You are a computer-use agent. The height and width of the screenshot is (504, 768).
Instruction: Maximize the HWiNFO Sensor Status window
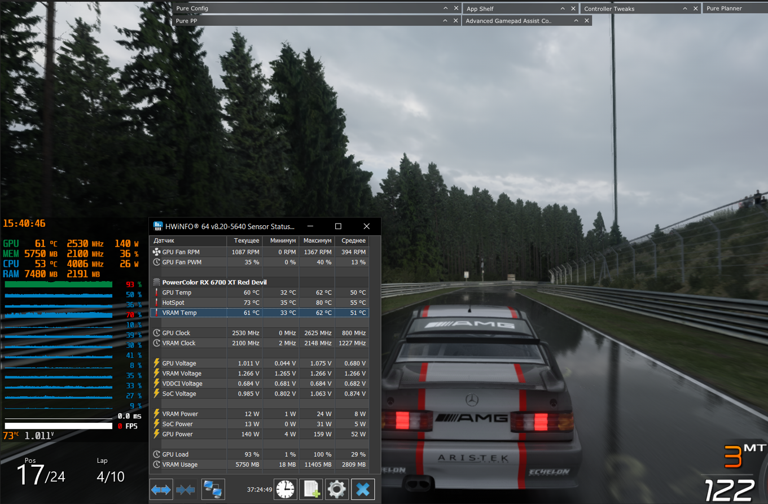point(339,226)
